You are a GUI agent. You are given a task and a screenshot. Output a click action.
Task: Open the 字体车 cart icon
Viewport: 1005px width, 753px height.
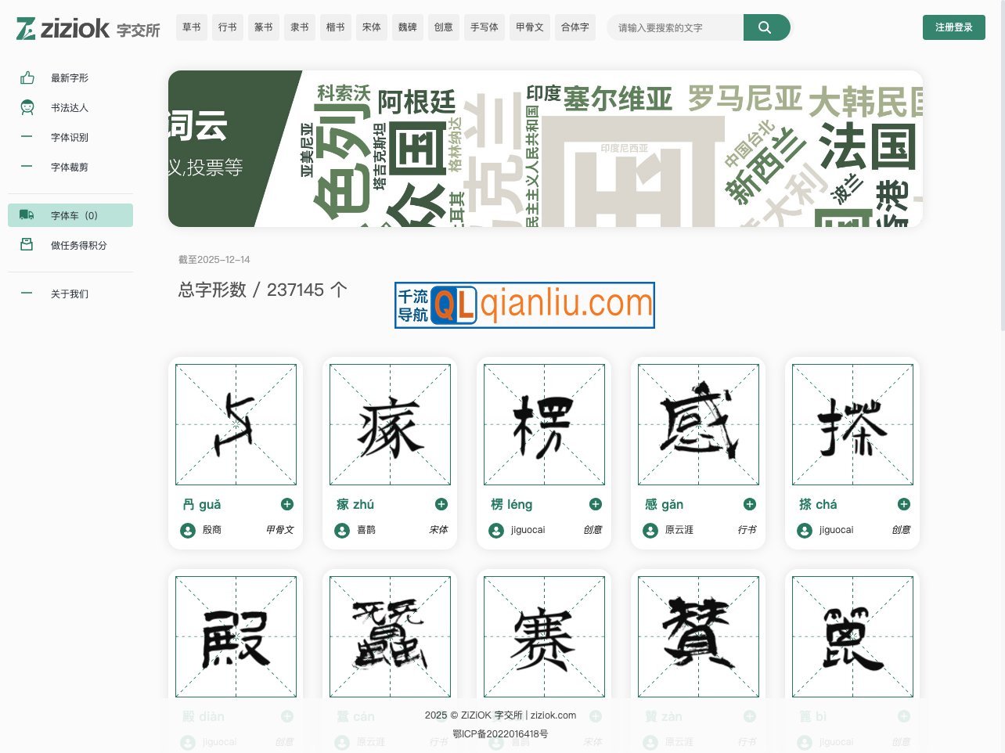[x=27, y=214]
